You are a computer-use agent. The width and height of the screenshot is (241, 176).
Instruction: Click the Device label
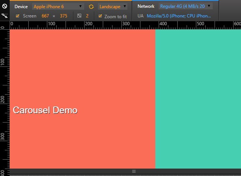tap(21, 7)
